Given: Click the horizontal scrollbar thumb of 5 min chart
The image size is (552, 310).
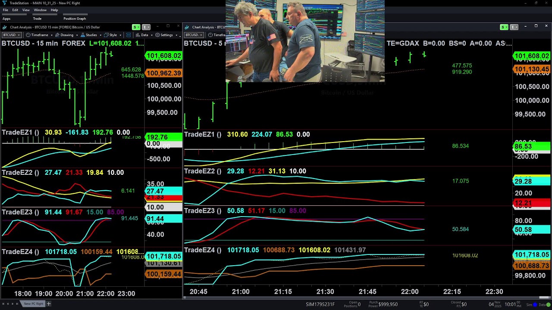Looking at the screenshot, I should pos(544,298).
